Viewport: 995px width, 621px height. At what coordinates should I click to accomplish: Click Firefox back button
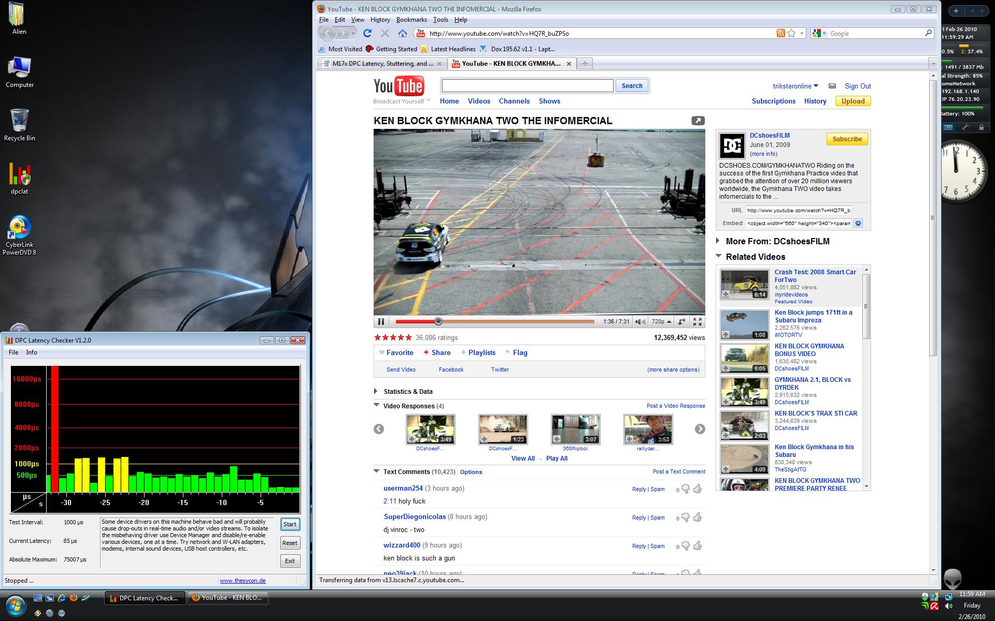tap(328, 33)
